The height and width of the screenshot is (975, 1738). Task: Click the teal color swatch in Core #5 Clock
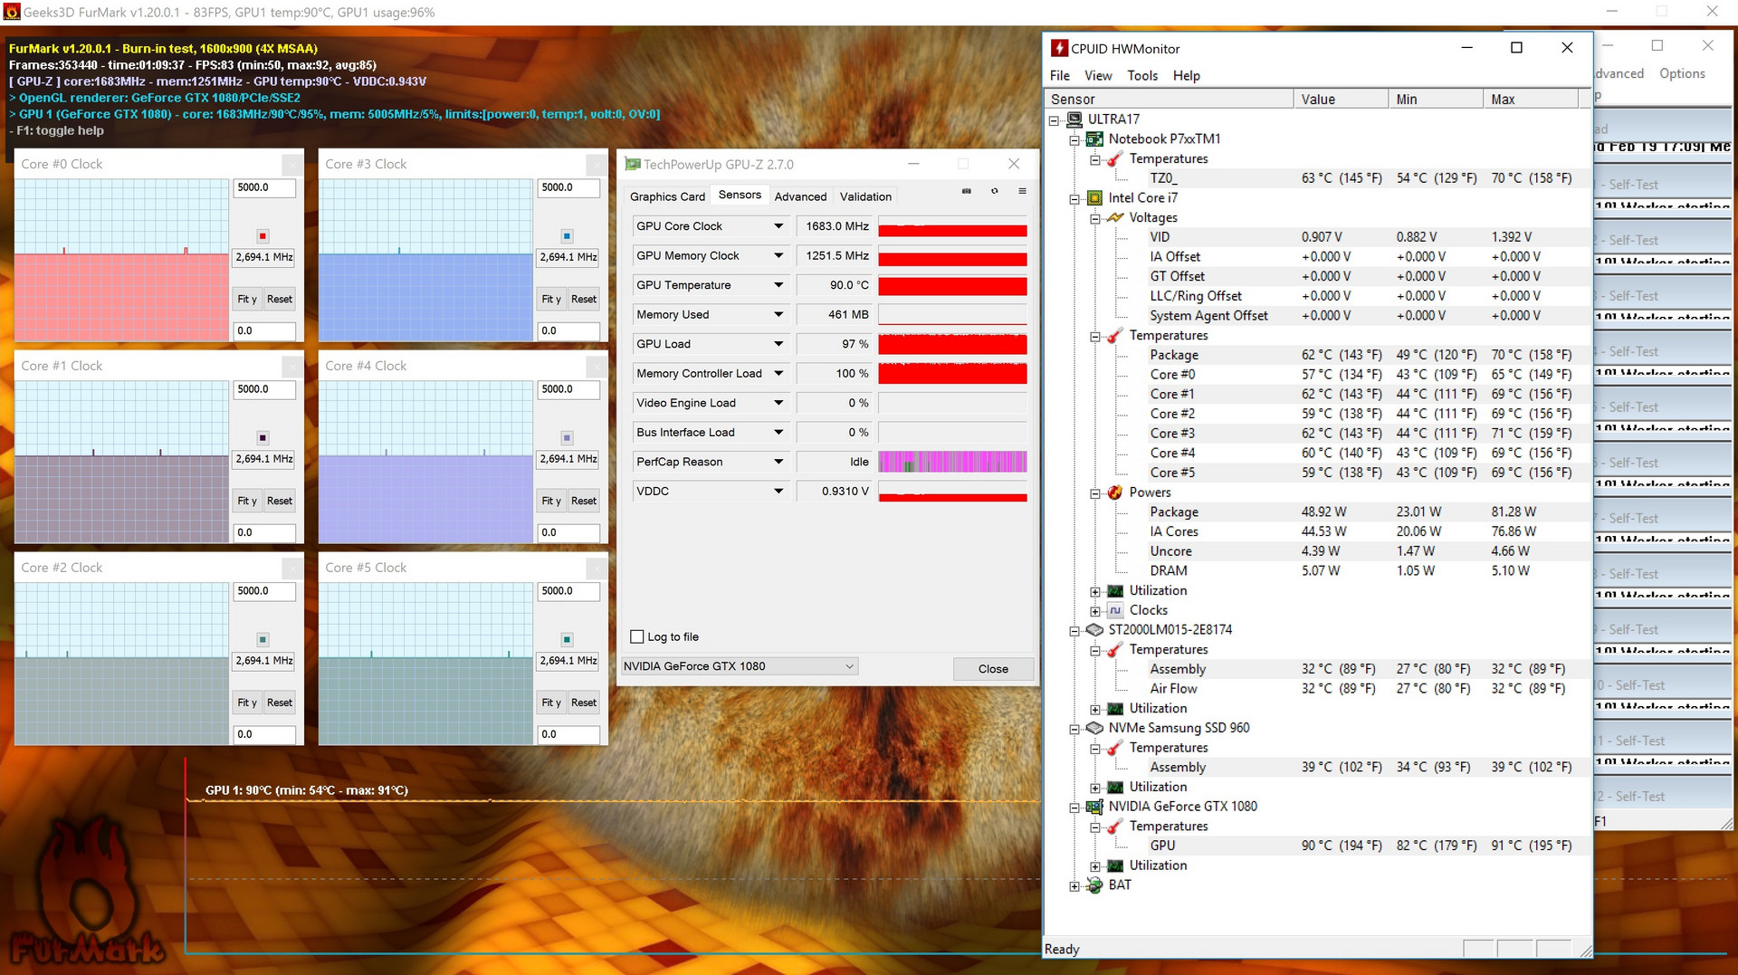click(567, 640)
